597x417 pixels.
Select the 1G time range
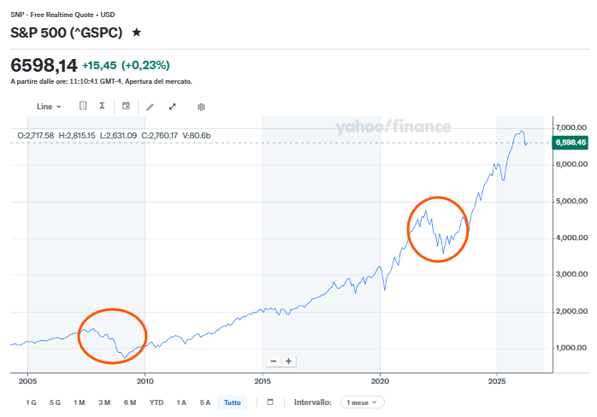[31, 402]
